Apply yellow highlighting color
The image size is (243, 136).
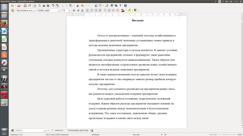pyautogui.click(x=129, y=10)
